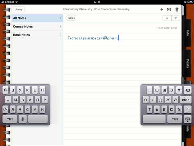The image size is (194, 146).
Task: Switch to left .?123 symbols keyboard
Action: [x=10, y=119]
